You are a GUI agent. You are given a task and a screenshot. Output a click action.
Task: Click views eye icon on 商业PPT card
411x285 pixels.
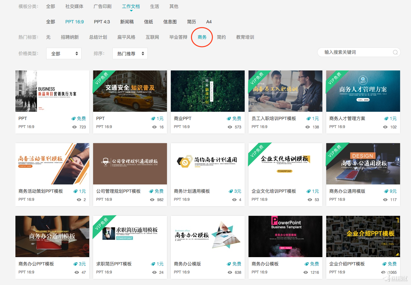[x=230, y=127]
